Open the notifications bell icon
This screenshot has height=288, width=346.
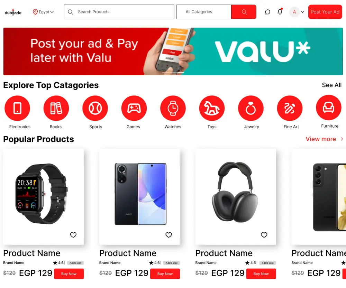280,11
